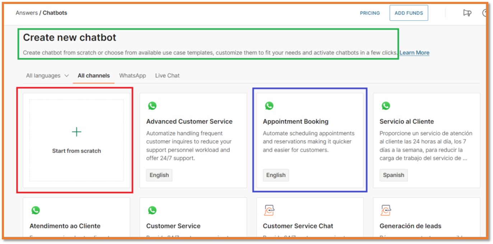Choose the Appointment Booking template title
493x244 pixels.
[296, 121]
